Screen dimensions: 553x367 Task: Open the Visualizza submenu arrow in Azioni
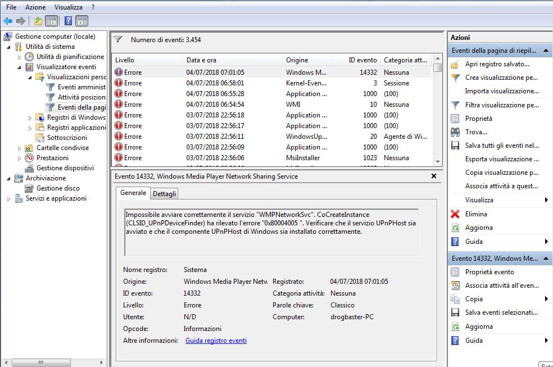tap(546, 200)
